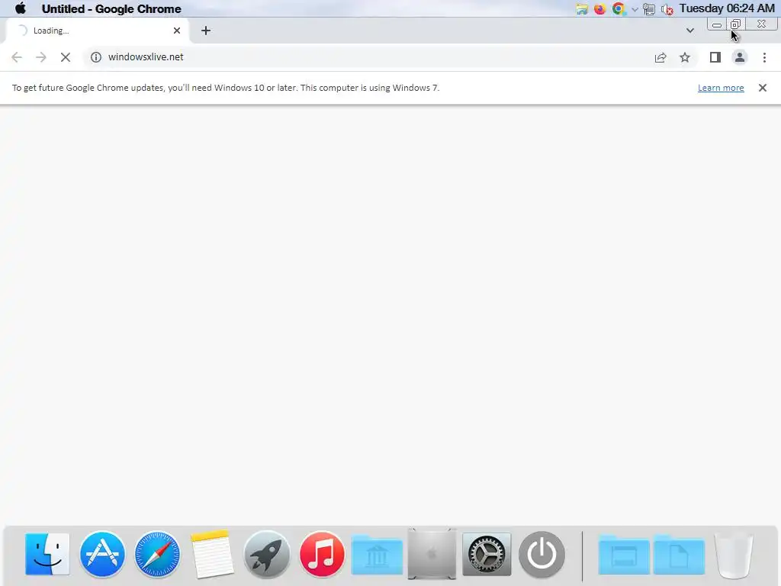Screen dimensions: 781x586
Task: Click the Mac Pro computer icon in dock
Action: (432, 554)
